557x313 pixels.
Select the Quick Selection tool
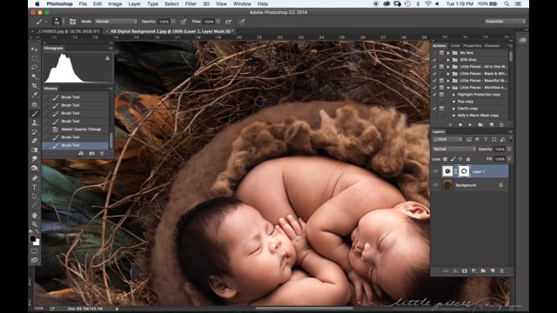tap(34, 77)
